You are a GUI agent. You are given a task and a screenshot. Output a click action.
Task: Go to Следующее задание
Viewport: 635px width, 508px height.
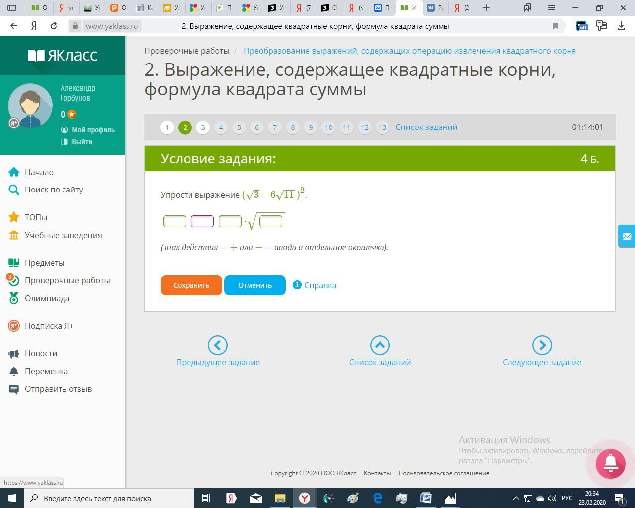(x=542, y=352)
